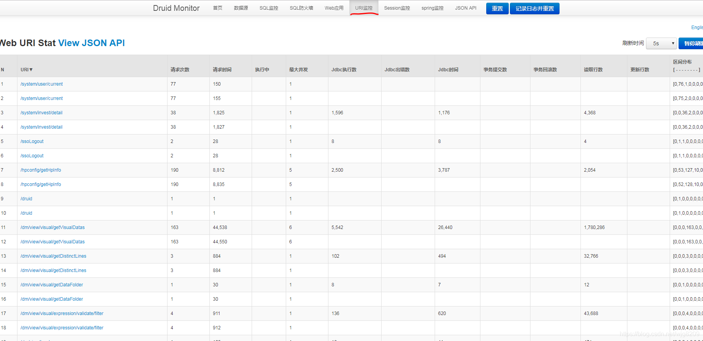The width and height of the screenshot is (703, 341).
Task: Open the spring监控 tab
Action: pos(432,8)
